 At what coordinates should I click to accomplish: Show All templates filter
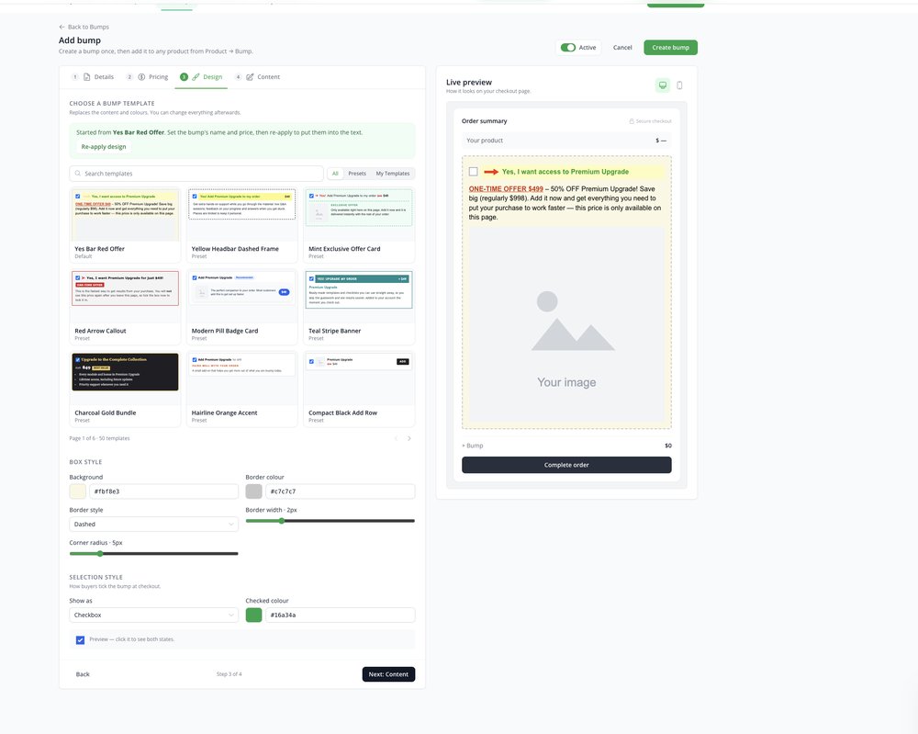click(335, 174)
